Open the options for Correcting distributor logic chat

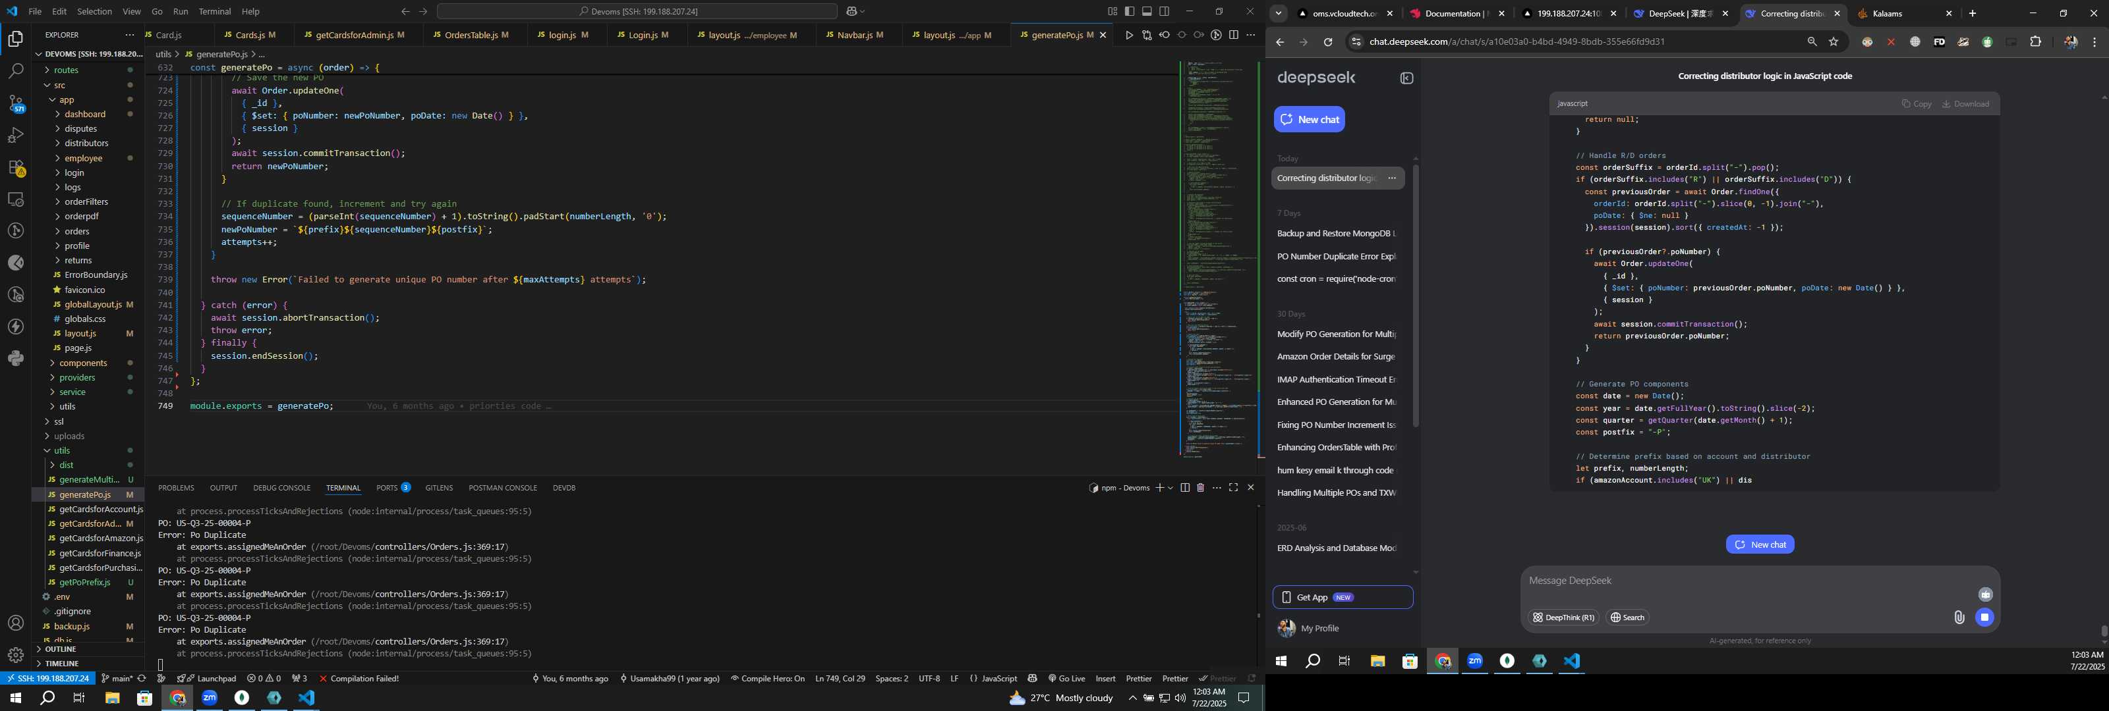[x=1392, y=178]
